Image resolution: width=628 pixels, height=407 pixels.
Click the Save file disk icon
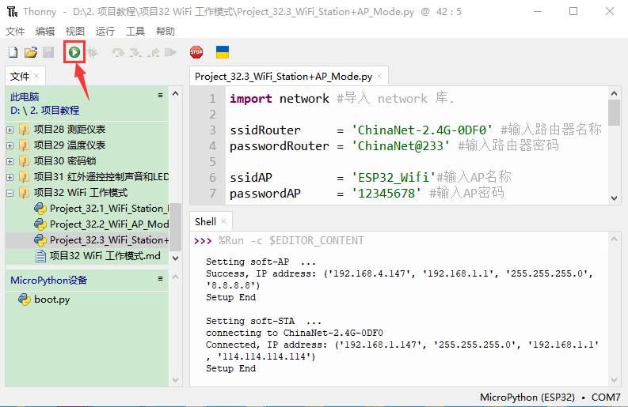pos(48,52)
